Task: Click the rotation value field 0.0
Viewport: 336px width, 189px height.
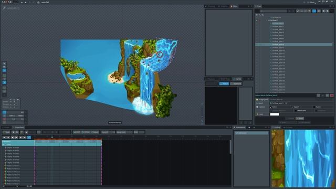Action: coord(15,112)
